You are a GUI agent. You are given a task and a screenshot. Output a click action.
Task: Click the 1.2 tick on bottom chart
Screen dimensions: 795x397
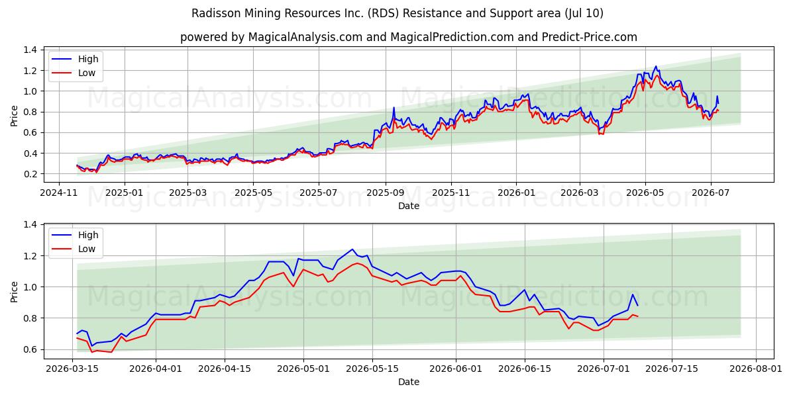[29, 256]
